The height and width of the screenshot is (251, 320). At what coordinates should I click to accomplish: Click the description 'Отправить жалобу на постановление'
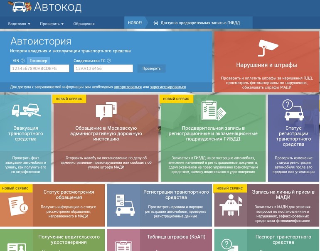coord(106,162)
